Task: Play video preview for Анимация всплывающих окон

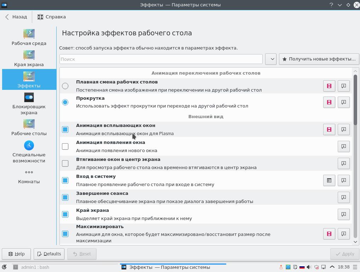Action: click(329, 129)
